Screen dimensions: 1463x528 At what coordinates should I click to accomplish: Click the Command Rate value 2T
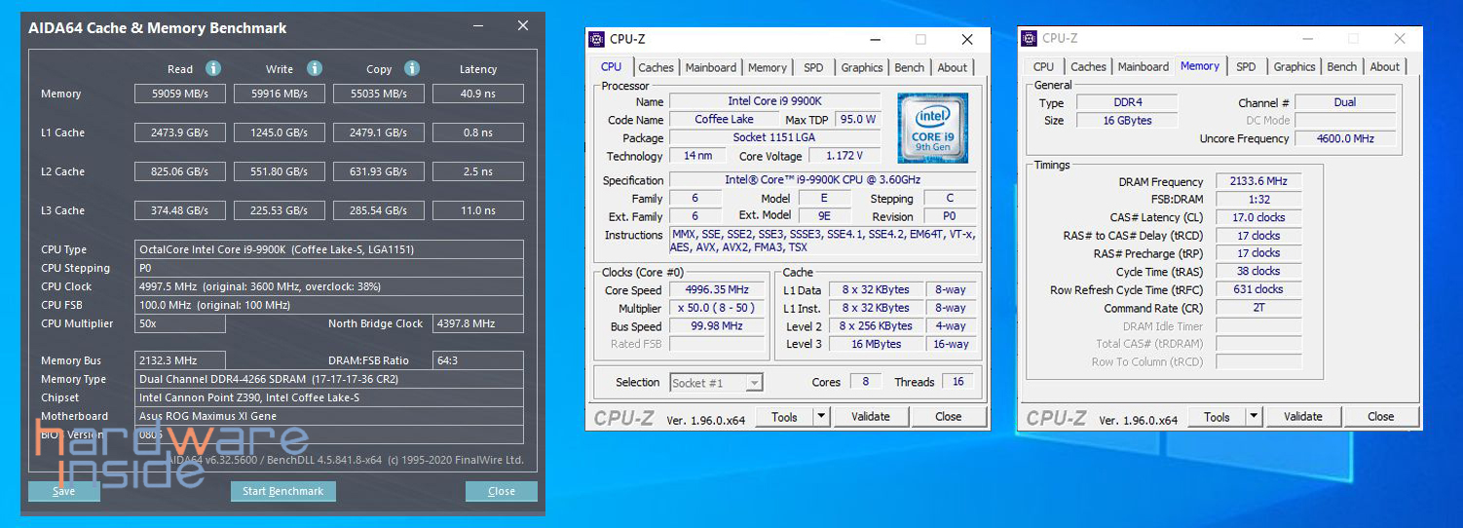pos(1258,308)
